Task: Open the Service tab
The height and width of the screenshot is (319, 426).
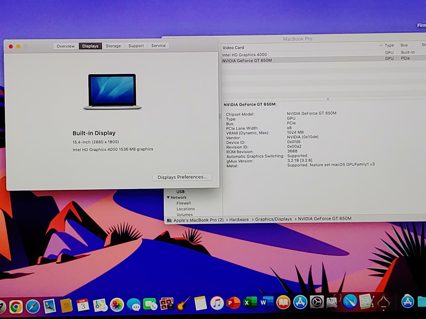Action: tap(159, 46)
